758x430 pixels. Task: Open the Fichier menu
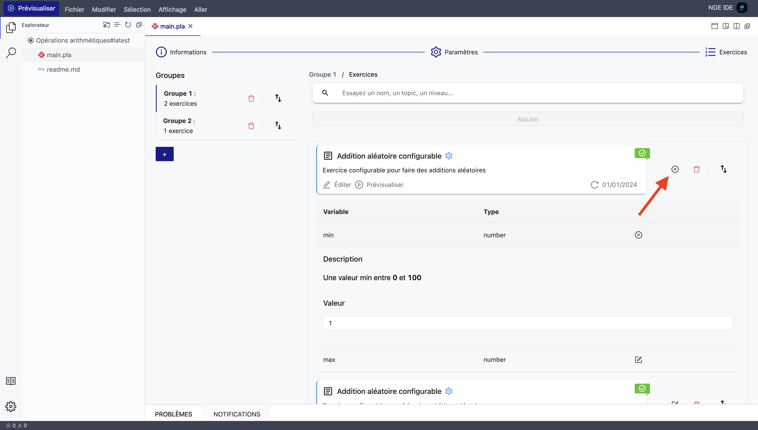coord(74,10)
